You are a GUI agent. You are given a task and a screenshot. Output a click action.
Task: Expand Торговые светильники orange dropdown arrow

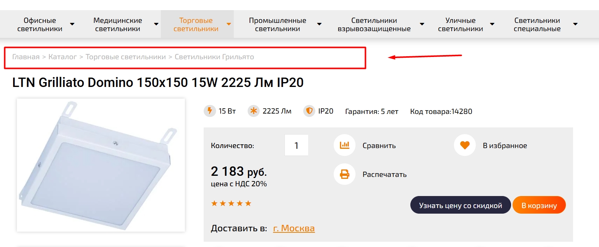[x=229, y=24]
